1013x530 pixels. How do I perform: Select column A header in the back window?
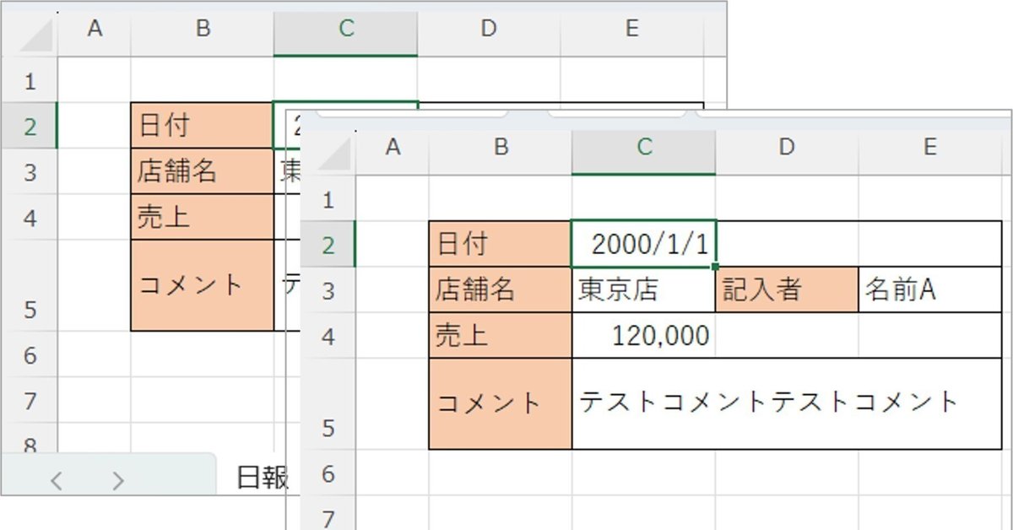95,28
